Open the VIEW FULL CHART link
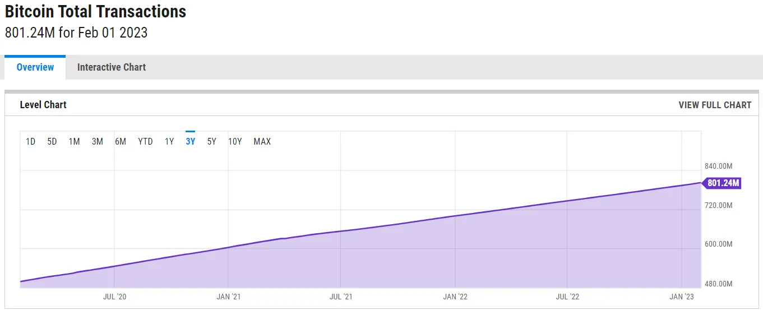This screenshot has width=763, height=310. pos(715,105)
